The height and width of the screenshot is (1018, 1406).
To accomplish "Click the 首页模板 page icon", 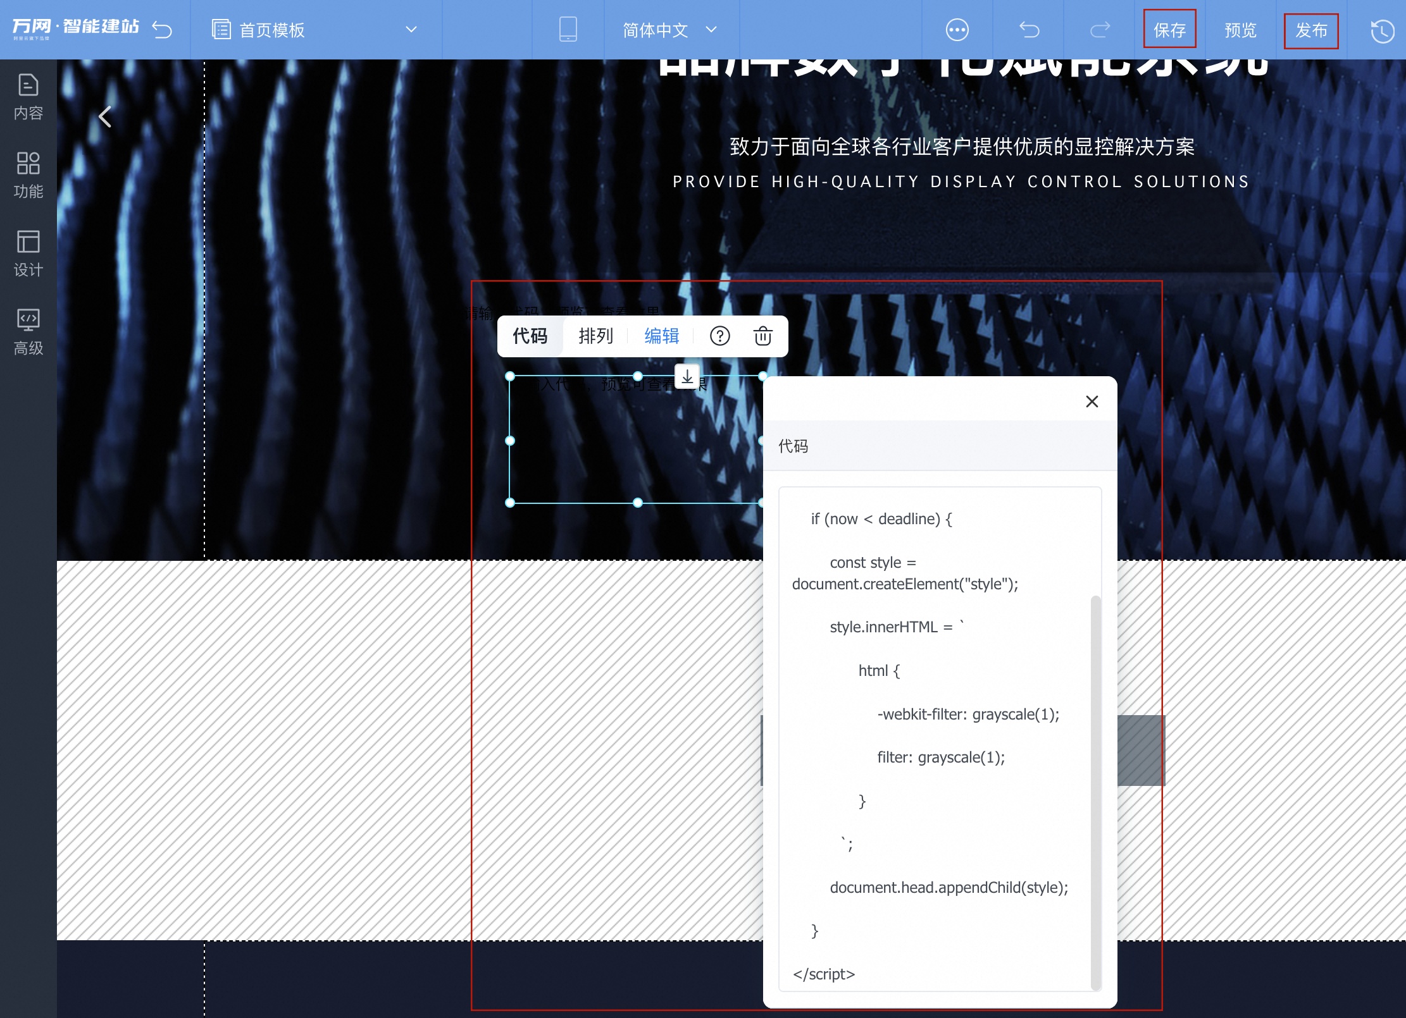I will tap(221, 30).
